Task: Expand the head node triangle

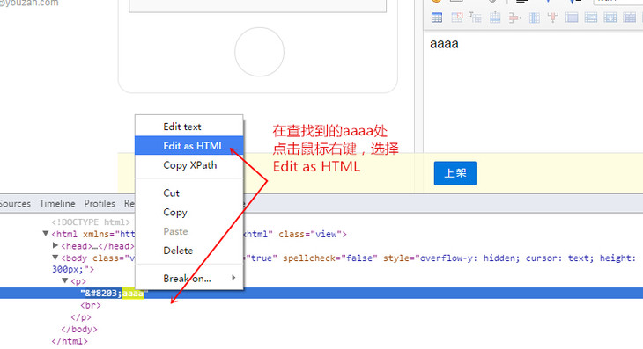Action: point(55,245)
